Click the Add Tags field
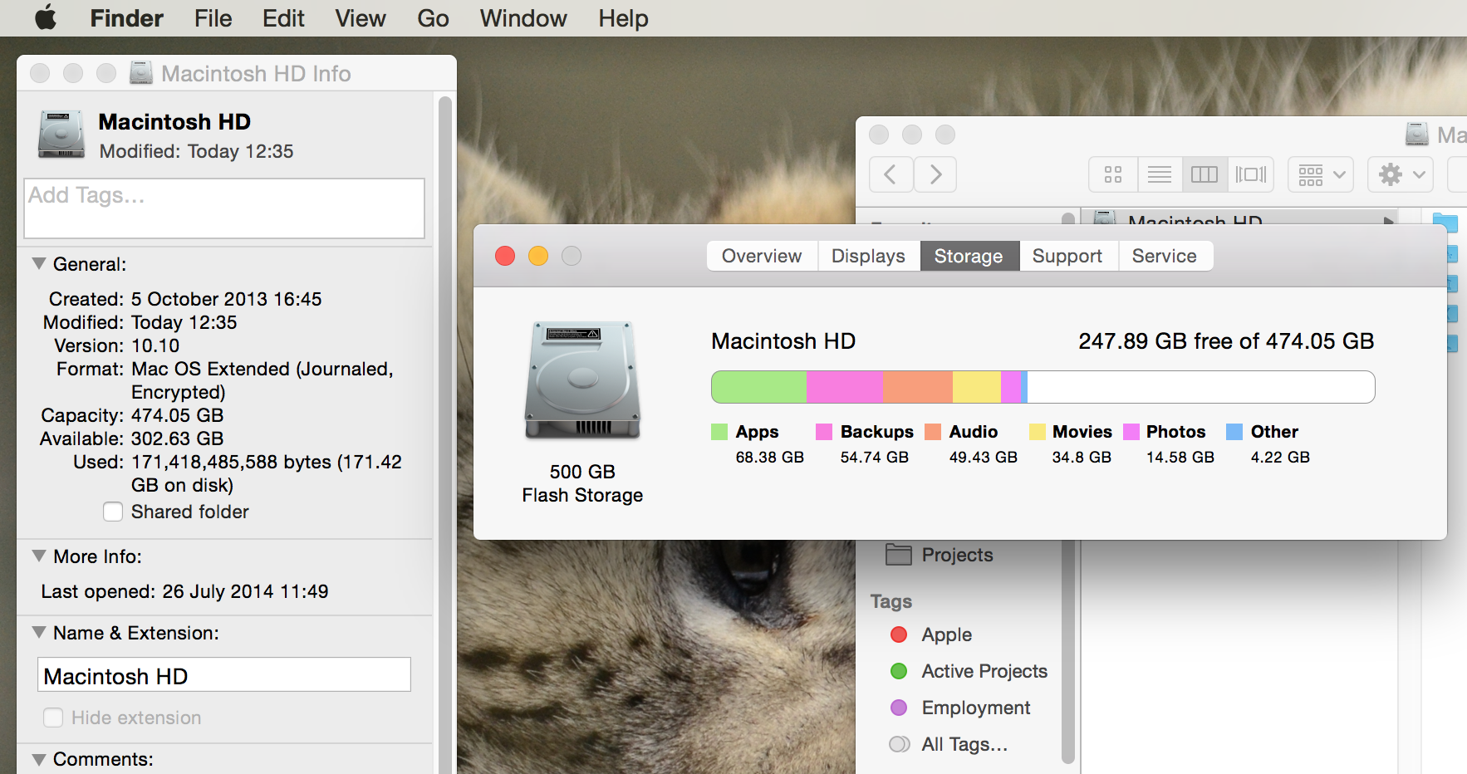This screenshot has height=774, width=1467. (x=224, y=208)
